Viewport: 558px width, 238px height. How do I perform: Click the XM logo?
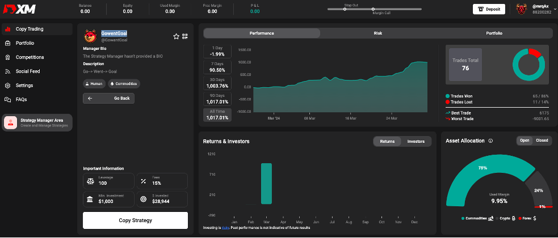click(19, 9)
